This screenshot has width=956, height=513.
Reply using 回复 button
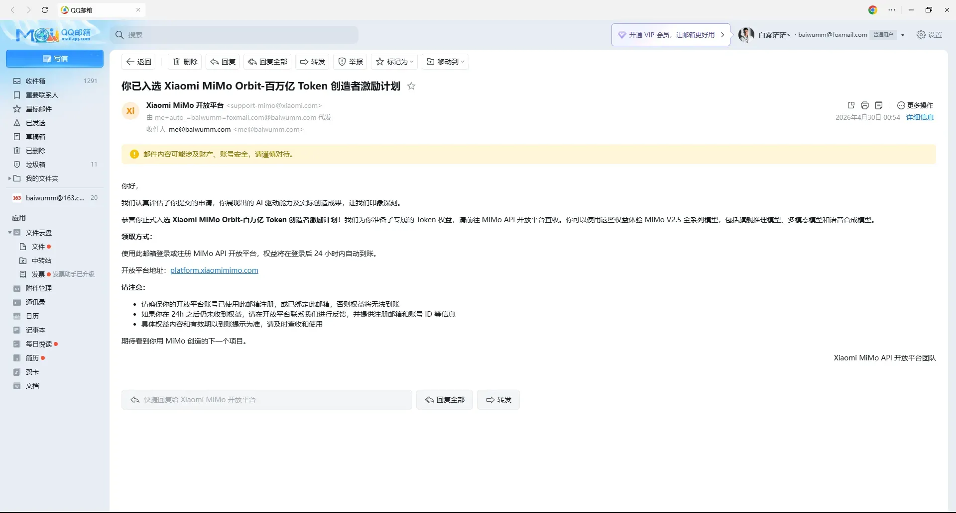[x=223, y=62]
